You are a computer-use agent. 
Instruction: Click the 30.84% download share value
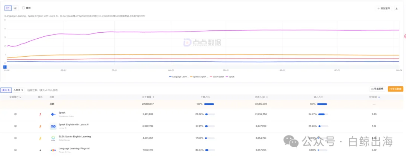199,150
